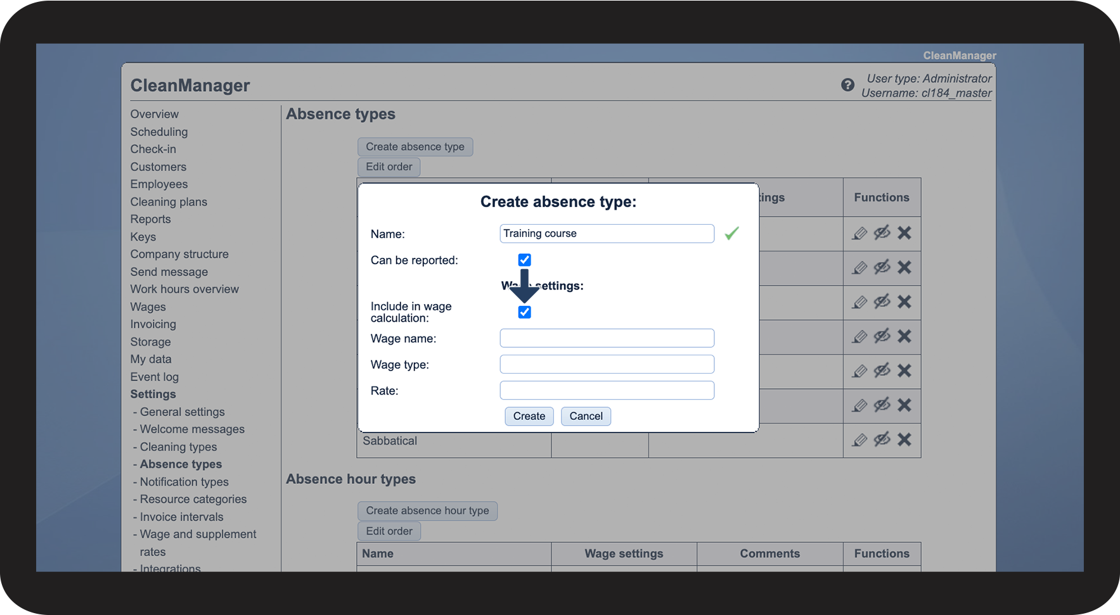Toggle the "Include in wage calculation" checkbox
The height and width of the screenshot is (615, 1120).
pos(524,312)
